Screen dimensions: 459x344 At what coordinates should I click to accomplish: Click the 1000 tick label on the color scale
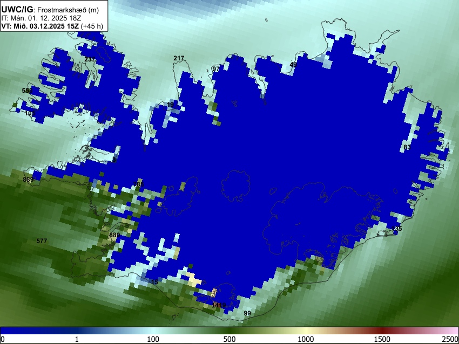[306, 339]
